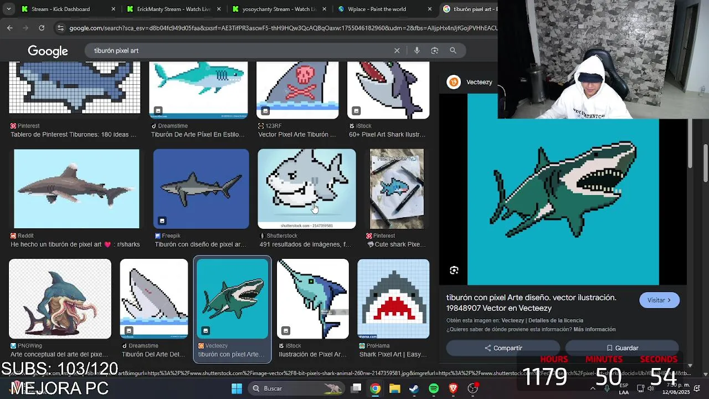
Task: Click the Google logo
Action: (x=48, y=51)
